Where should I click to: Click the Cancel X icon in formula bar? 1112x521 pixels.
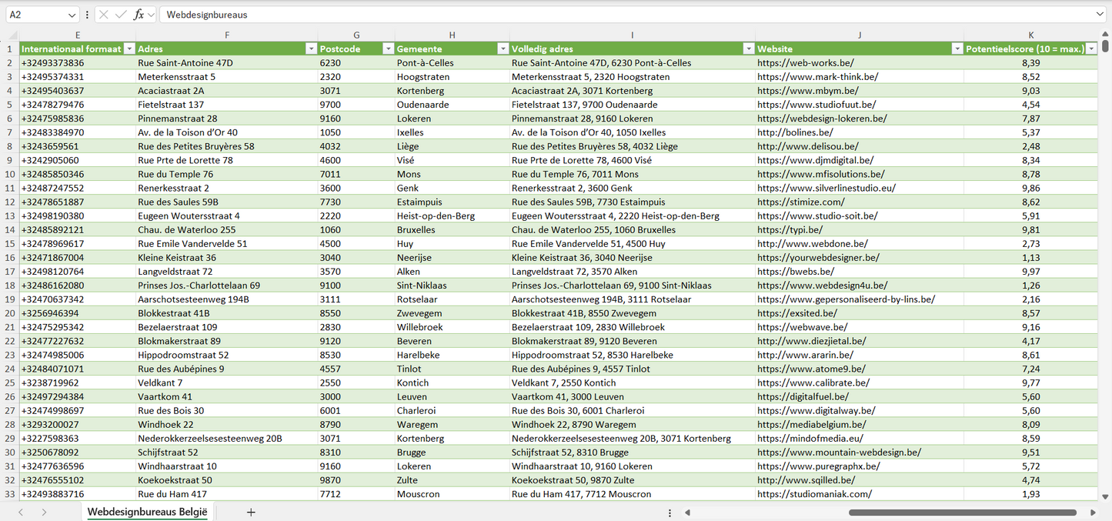104,15
